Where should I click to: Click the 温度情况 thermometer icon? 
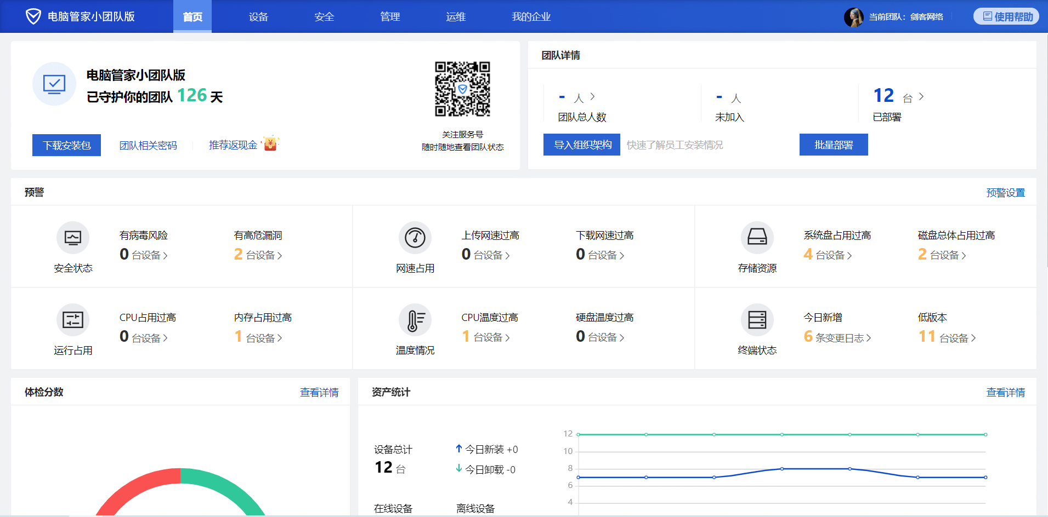pyautogui.click(x=415, y=320)
